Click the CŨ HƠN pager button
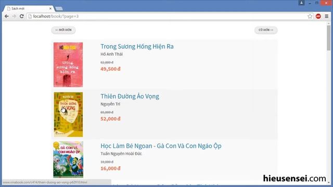The width and height of the screenshot is (333, 187). coord(266,30)
